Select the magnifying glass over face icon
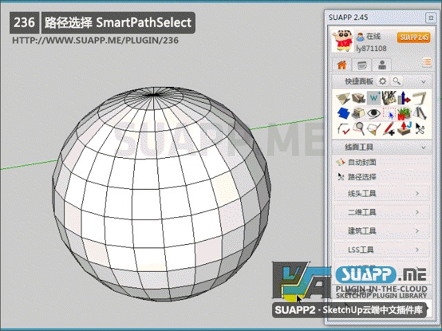 [358, 129]
